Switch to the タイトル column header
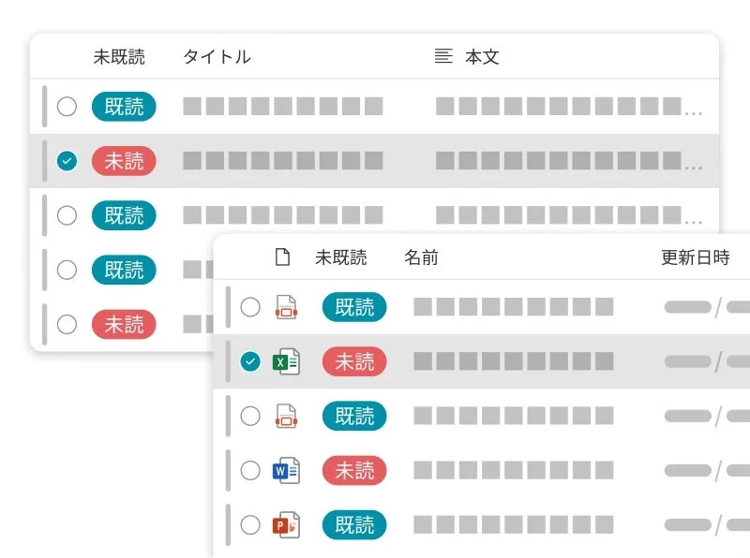This screenshot has height=558, width=750. [216, 56]
